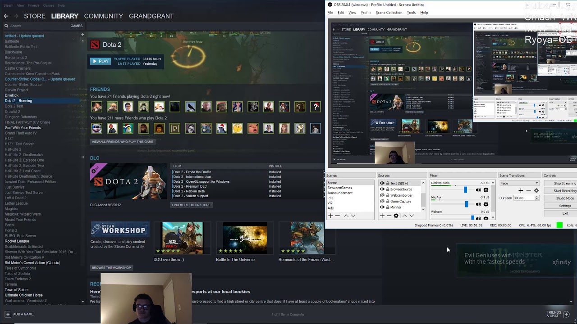Open transition properties gear icon

(x=536, y=191)
